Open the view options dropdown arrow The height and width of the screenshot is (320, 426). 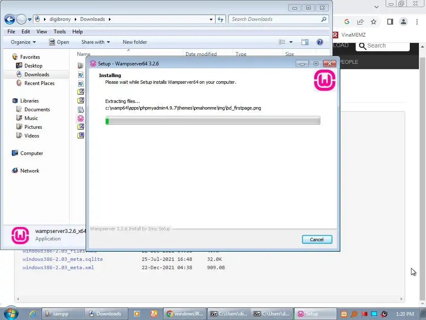point(291,42)
